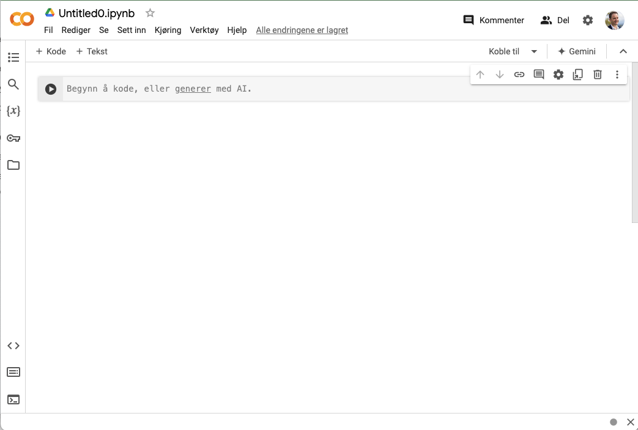The width and height of the screenshot is (638, 430).
Task: Delete the cell using trash icon
Action: click(598, 75)
